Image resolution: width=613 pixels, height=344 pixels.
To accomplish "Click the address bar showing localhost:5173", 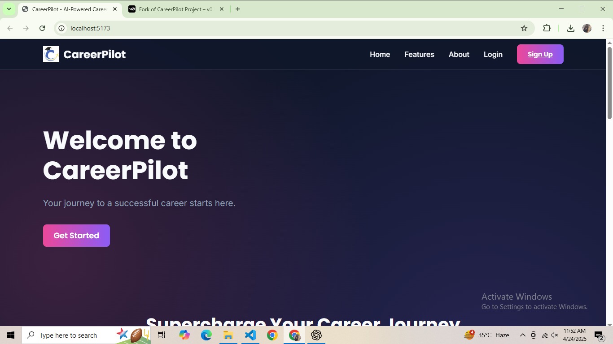I will click(x=294, y=28).
